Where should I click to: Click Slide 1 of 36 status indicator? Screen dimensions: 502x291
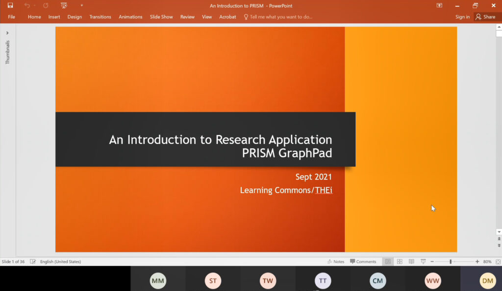tap(13, 262)
